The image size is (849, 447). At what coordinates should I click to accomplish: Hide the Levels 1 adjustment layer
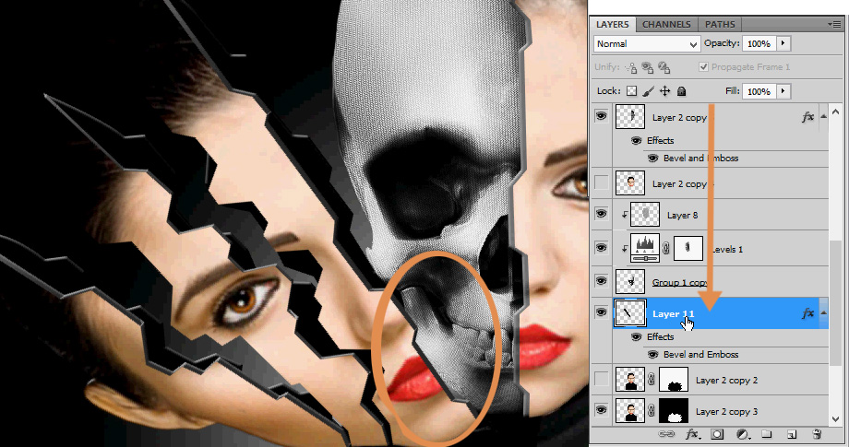[x=601, y=248]
